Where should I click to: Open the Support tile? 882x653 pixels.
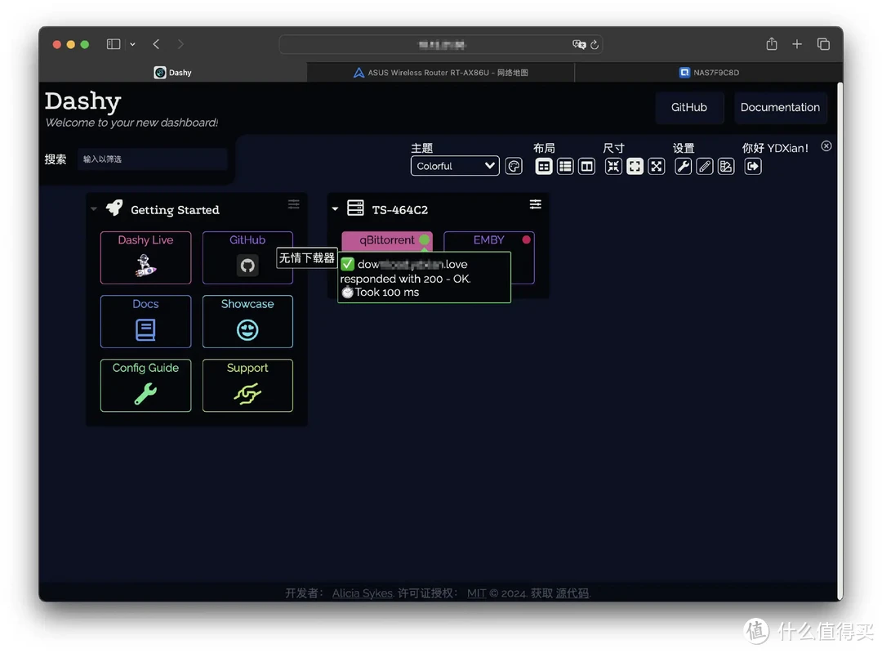click(x=247, y=386)
